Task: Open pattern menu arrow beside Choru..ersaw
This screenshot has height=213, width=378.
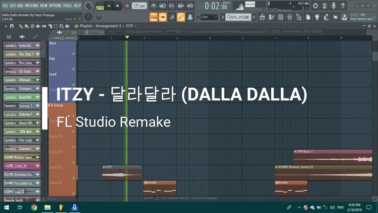Action: click(x=223, y=17)
